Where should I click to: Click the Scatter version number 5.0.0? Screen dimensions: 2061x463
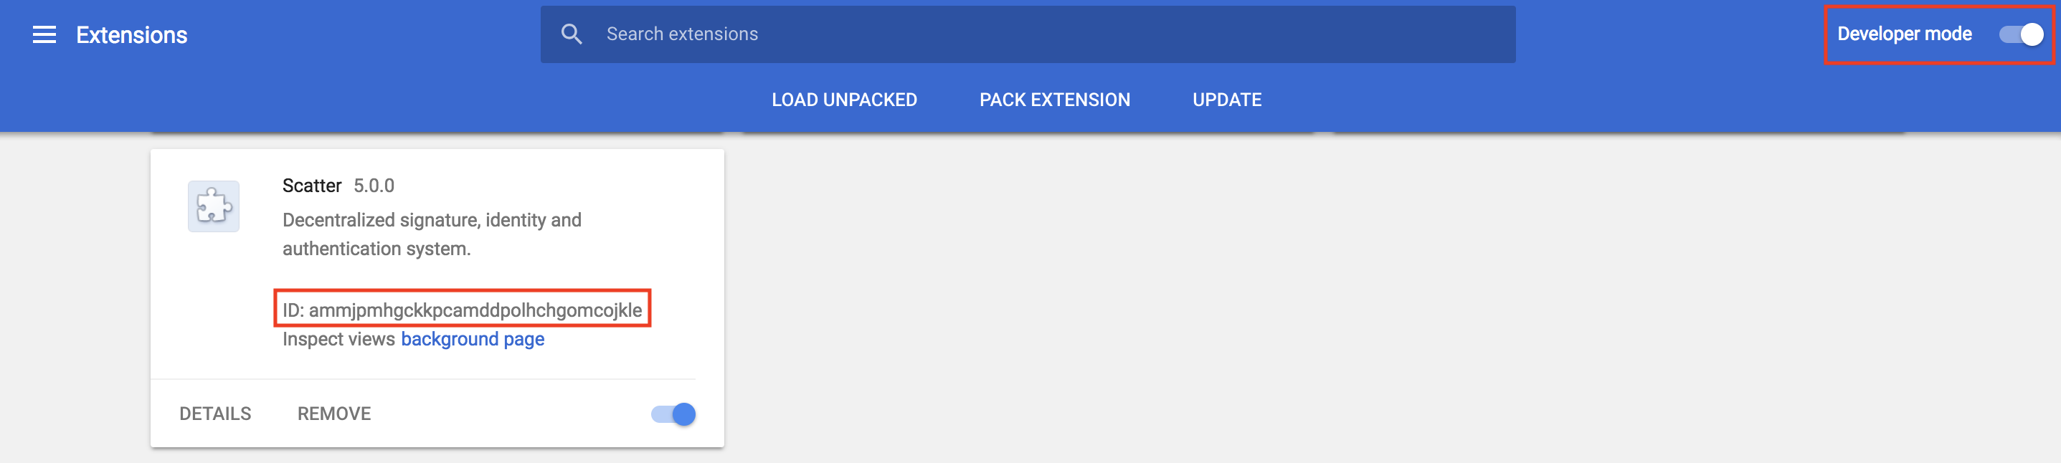(x=374, y=186)
